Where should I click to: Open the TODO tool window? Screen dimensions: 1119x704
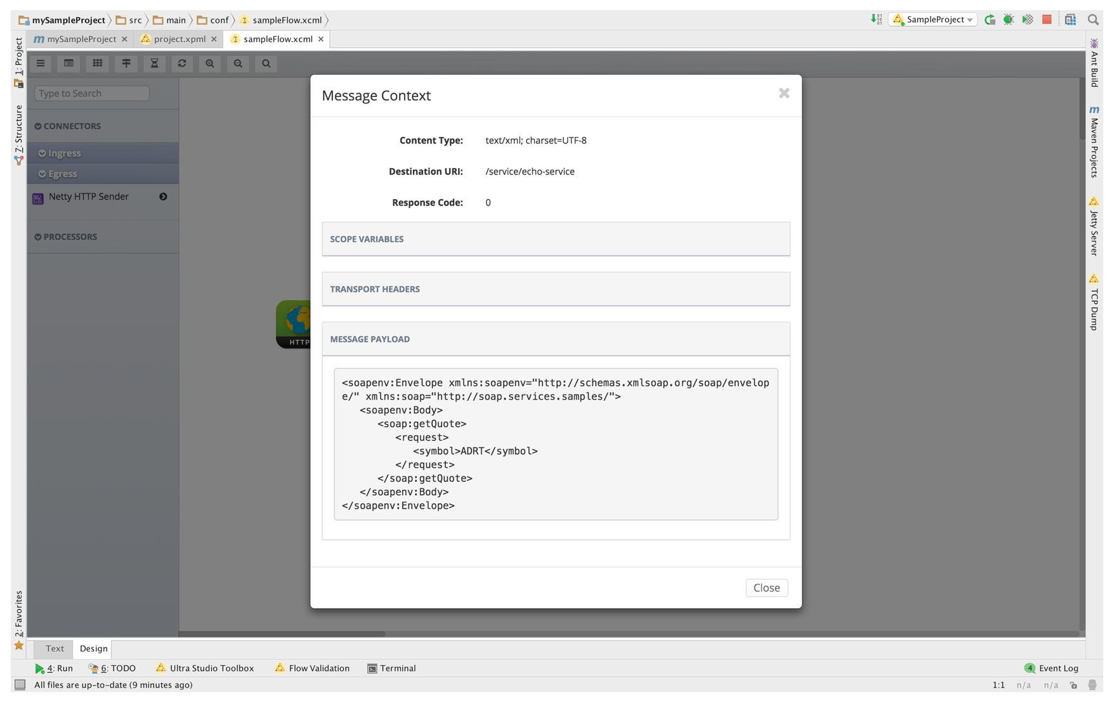tap(112, 668)
